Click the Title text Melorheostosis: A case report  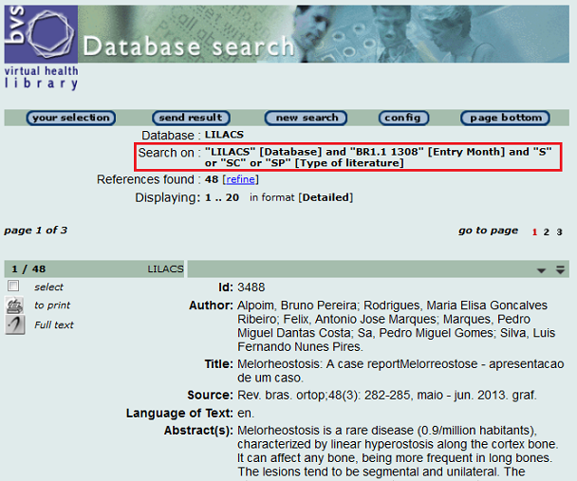point(318,364)
